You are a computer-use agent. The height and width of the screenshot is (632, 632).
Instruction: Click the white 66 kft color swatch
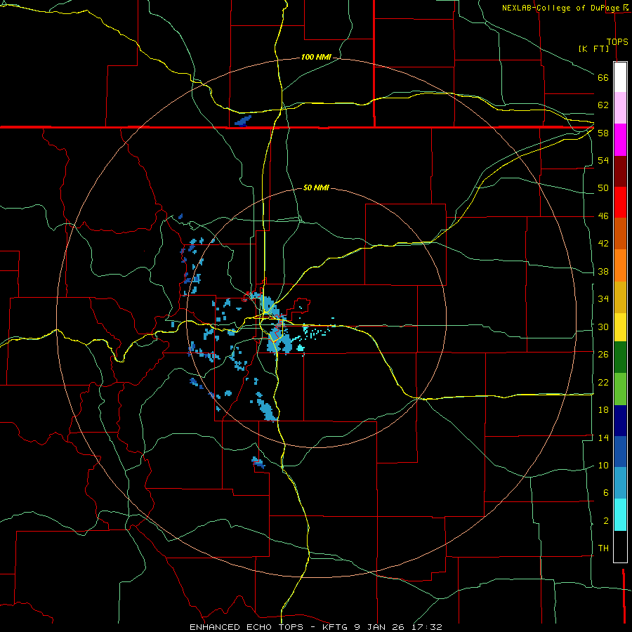tap(620, 77)
